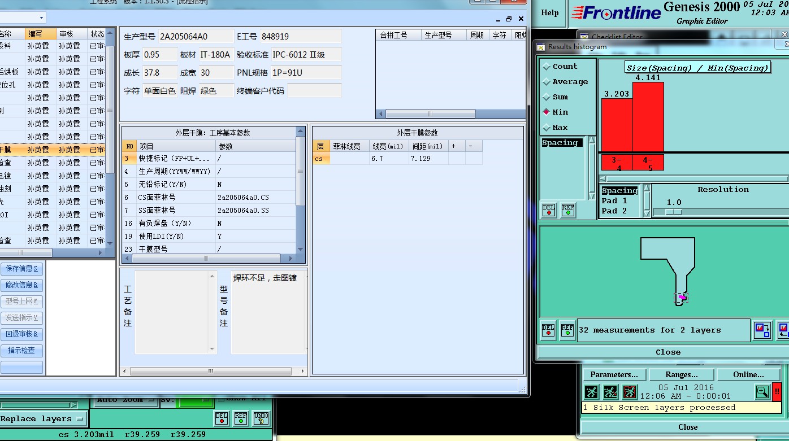Viewport: 789px width, 441px height.
Task: Click 间距 cell 7.129
Action: point(428,159)
